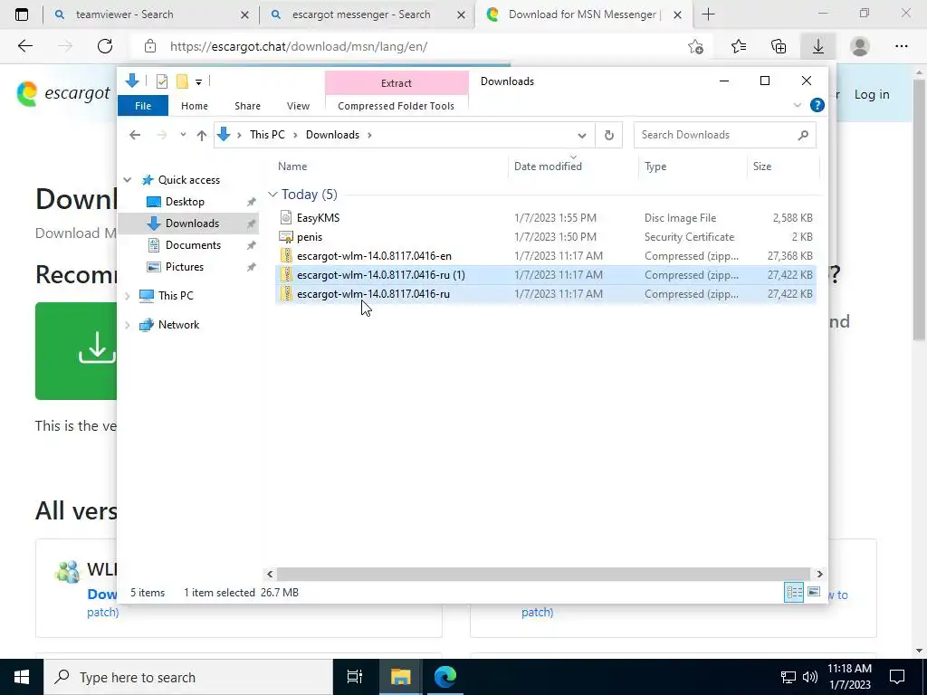Open the File ribbon tab
927x695 pixels.
pyautogui.click(x=143, y=106)
